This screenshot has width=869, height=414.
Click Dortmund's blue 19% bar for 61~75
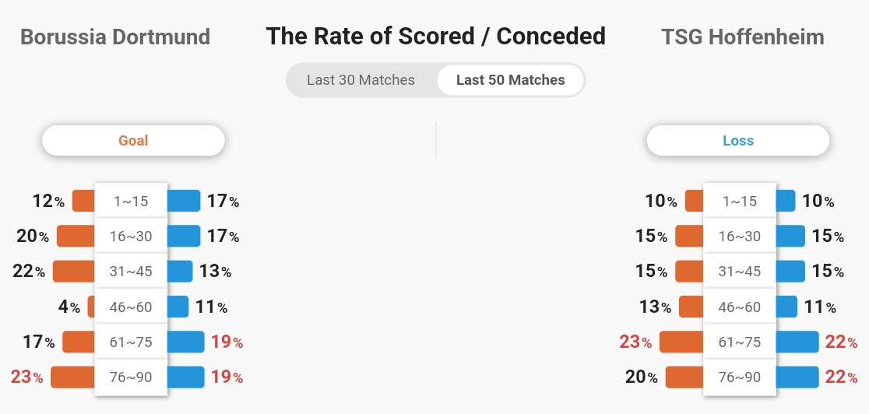coord(185,342)
